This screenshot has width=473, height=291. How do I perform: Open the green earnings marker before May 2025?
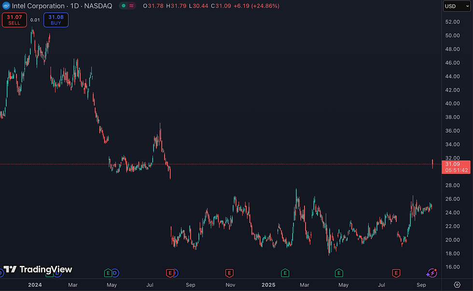coord(339,273)
